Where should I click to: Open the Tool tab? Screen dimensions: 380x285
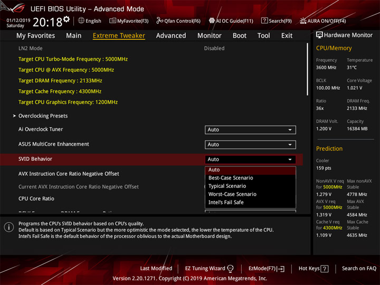264,36
